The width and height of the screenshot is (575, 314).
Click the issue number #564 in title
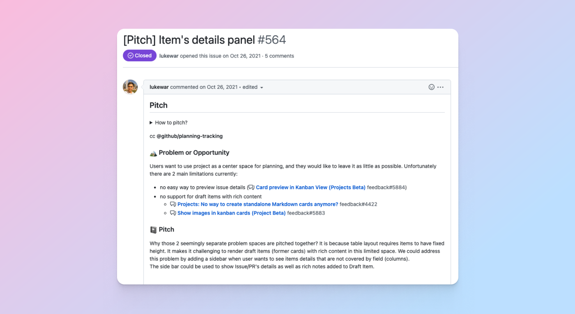[271, 40]
